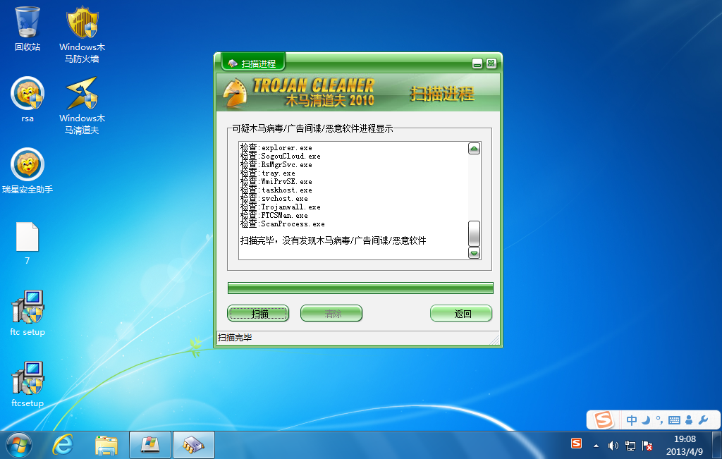The height and width of the screenshot is (459, 722).
Task: Select the 'ftcsetup' installer icon
Action: coord(27,384)
